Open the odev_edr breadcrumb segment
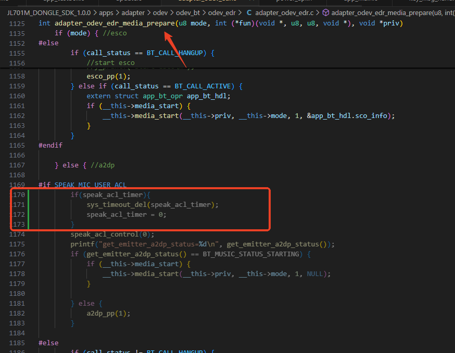This screenshot has width=455, height=353. tap(222, 13)
